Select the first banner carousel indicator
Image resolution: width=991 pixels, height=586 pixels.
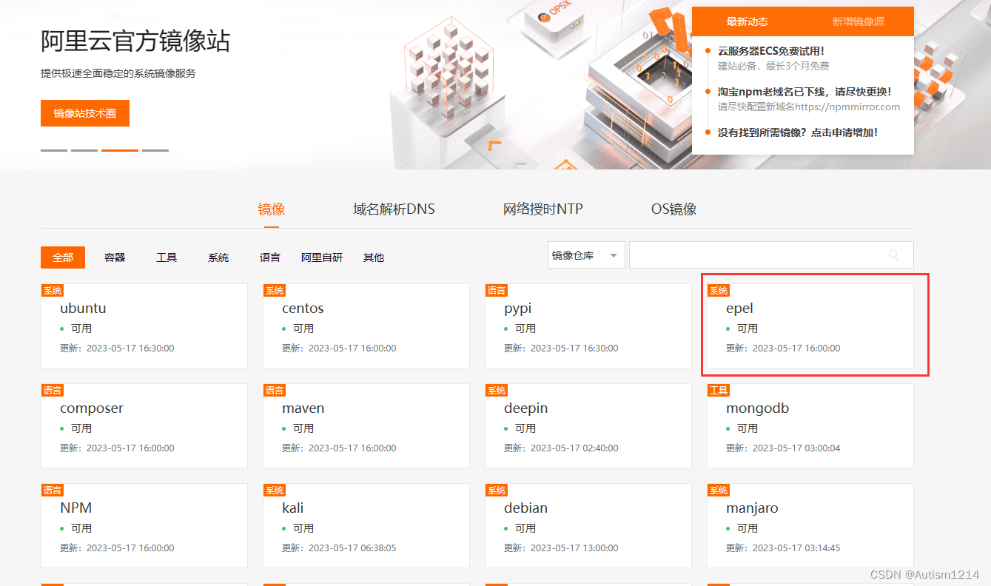(x=54, y=150)
